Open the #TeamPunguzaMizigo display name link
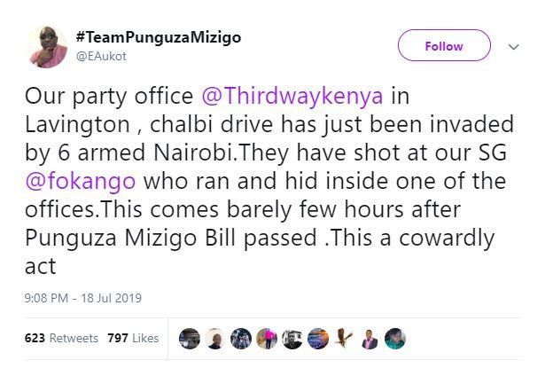The image size is (553, 368). coord(159,37)
